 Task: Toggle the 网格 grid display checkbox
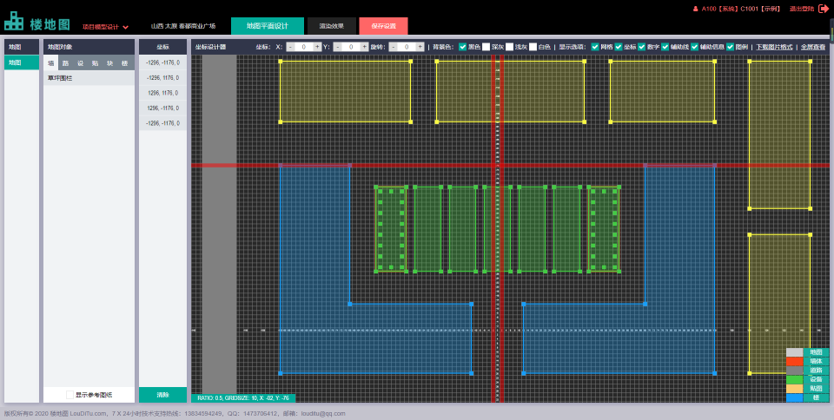[595, 47]
